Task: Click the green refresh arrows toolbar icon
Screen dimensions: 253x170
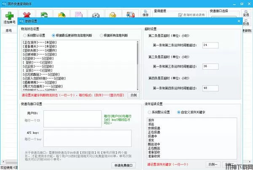Action: point(44,15)
